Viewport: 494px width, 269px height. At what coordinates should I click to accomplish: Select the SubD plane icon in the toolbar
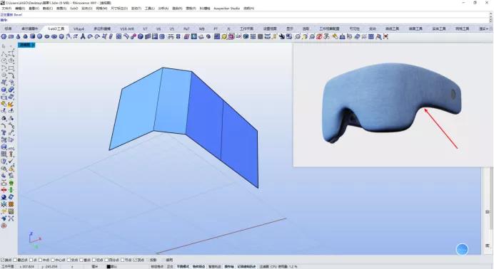pos(11,37)
